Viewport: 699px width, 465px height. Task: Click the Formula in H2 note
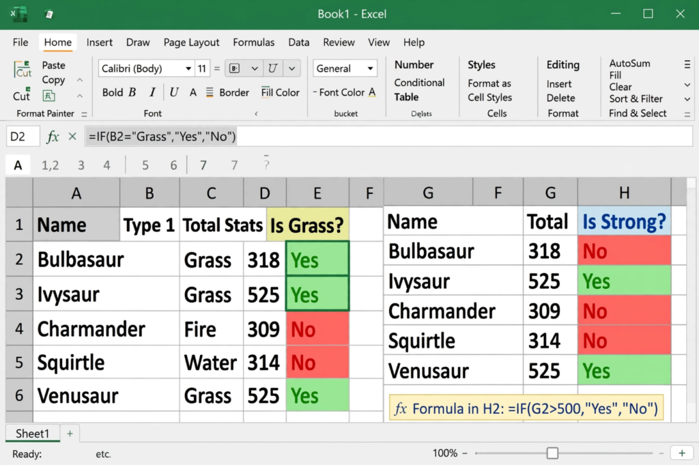click(x=526, y=408)
